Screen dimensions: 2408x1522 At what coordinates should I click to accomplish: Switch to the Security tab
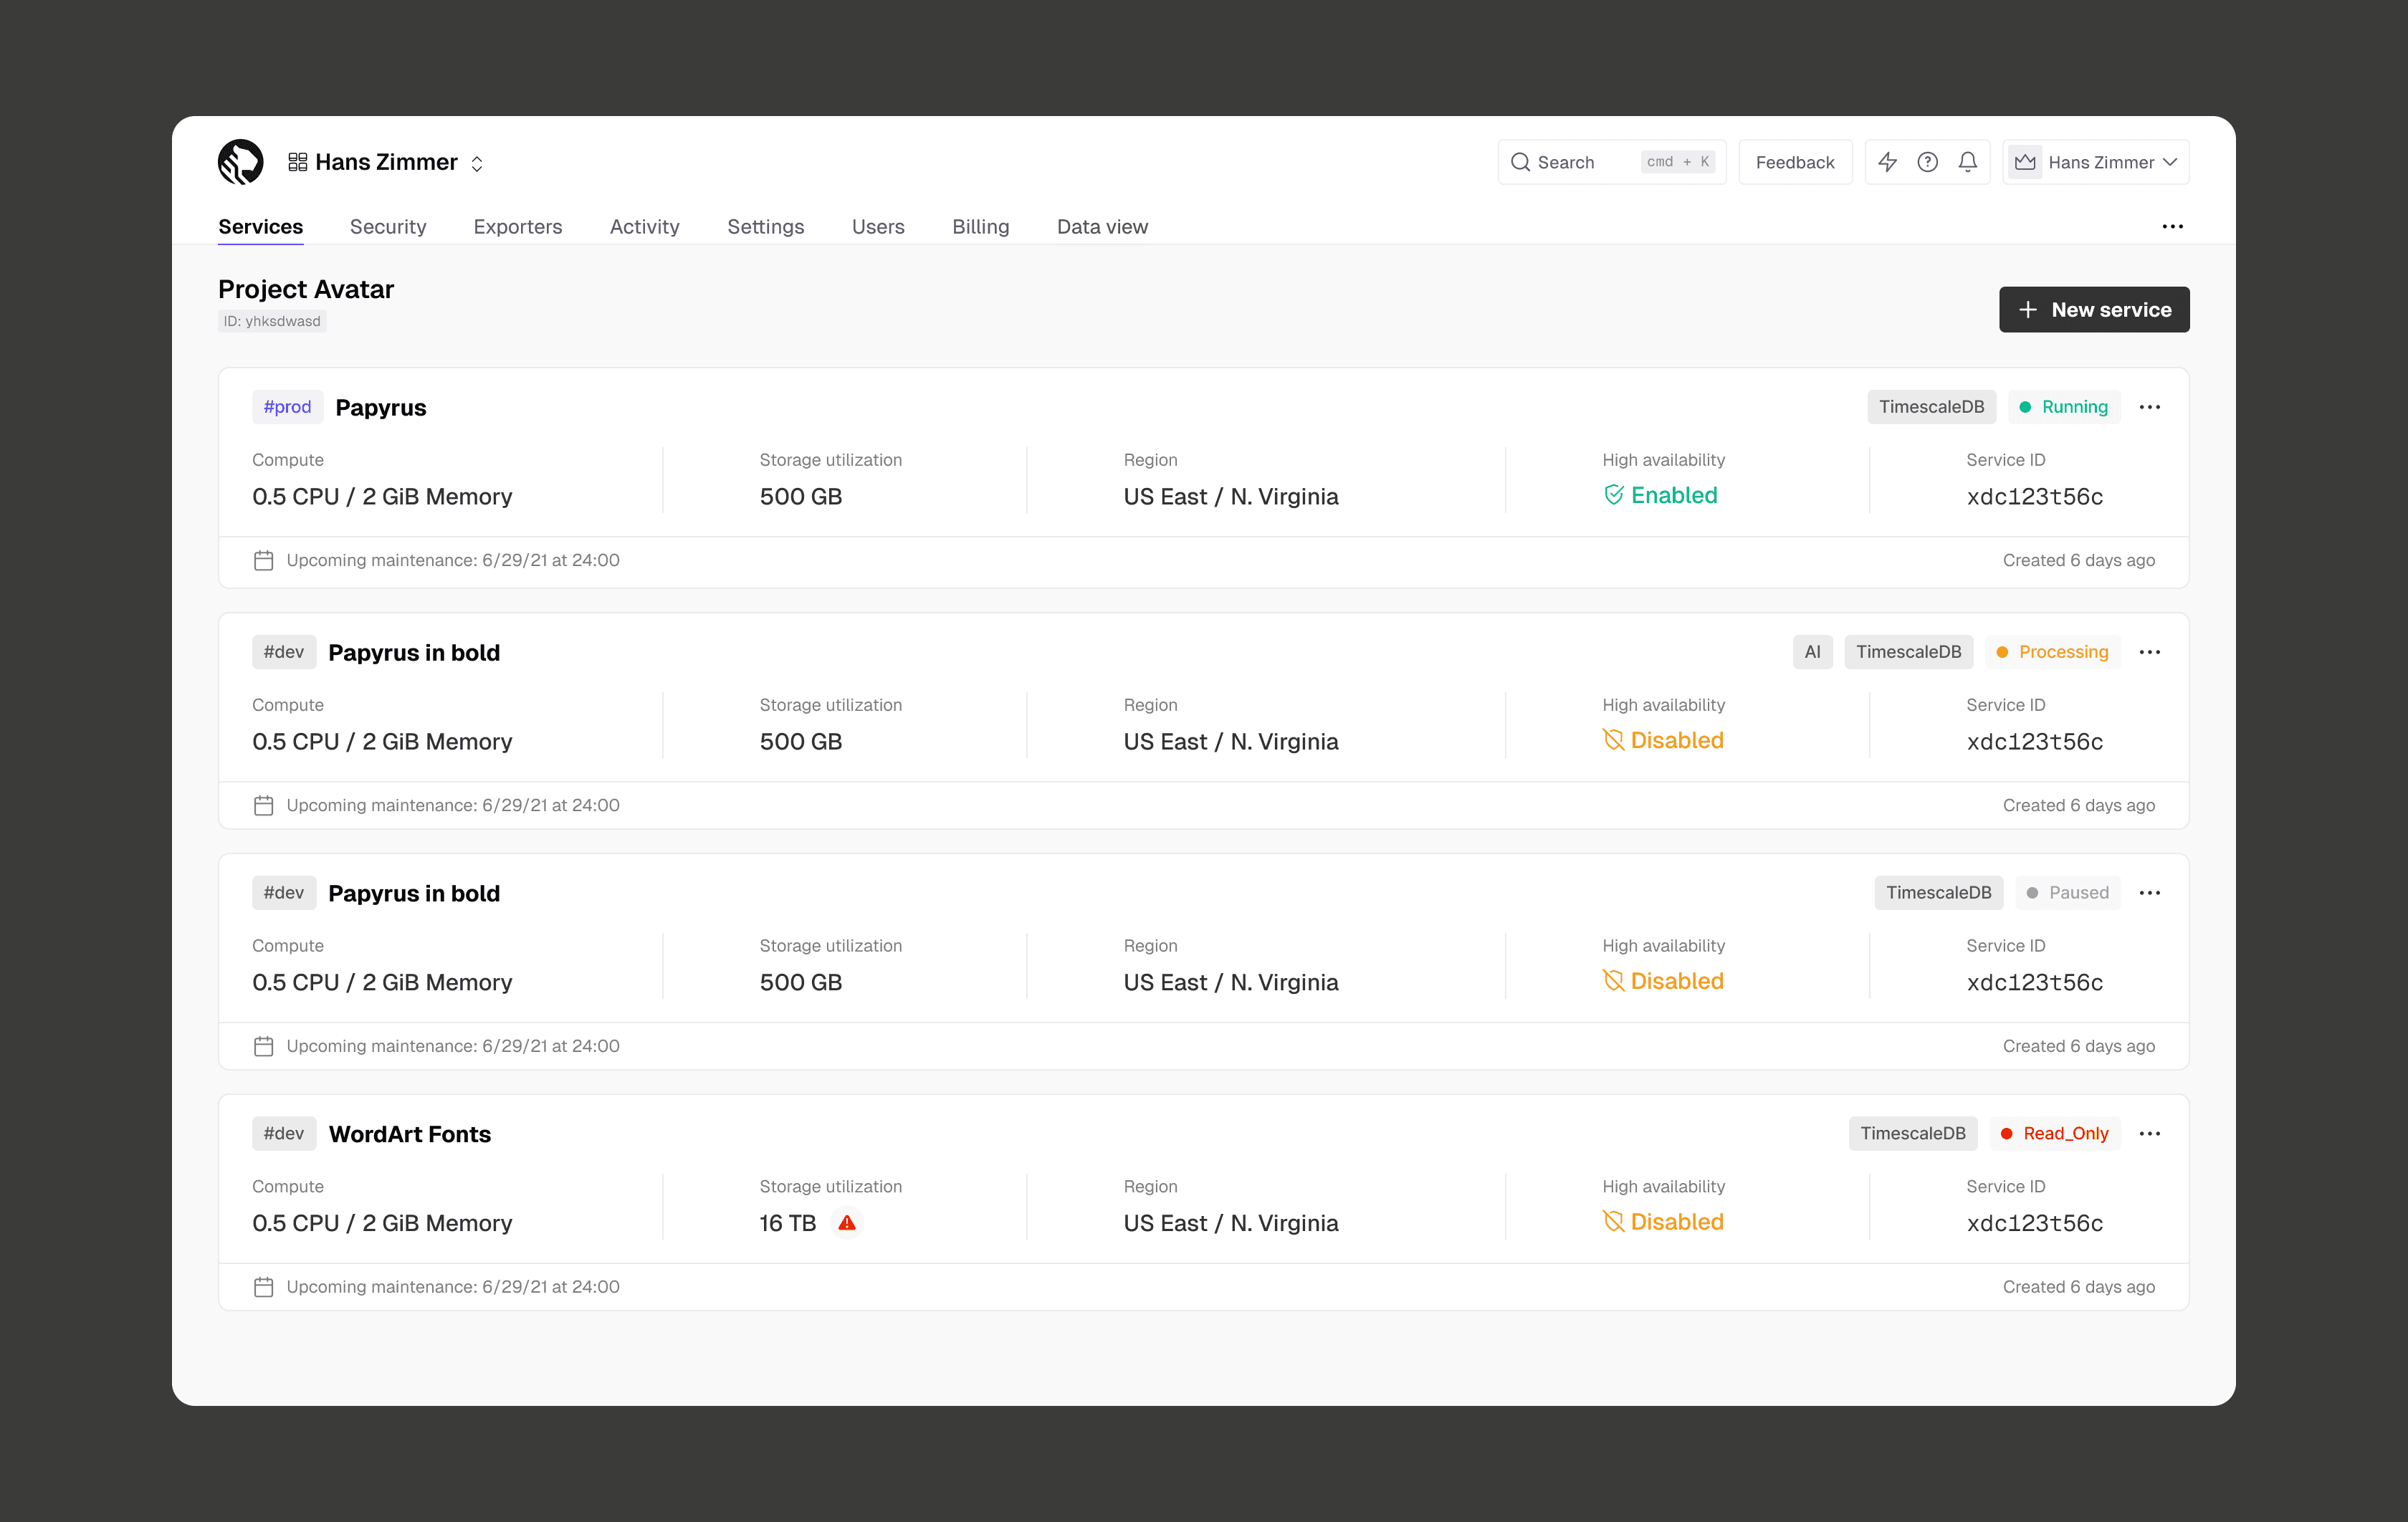(388, 227)
